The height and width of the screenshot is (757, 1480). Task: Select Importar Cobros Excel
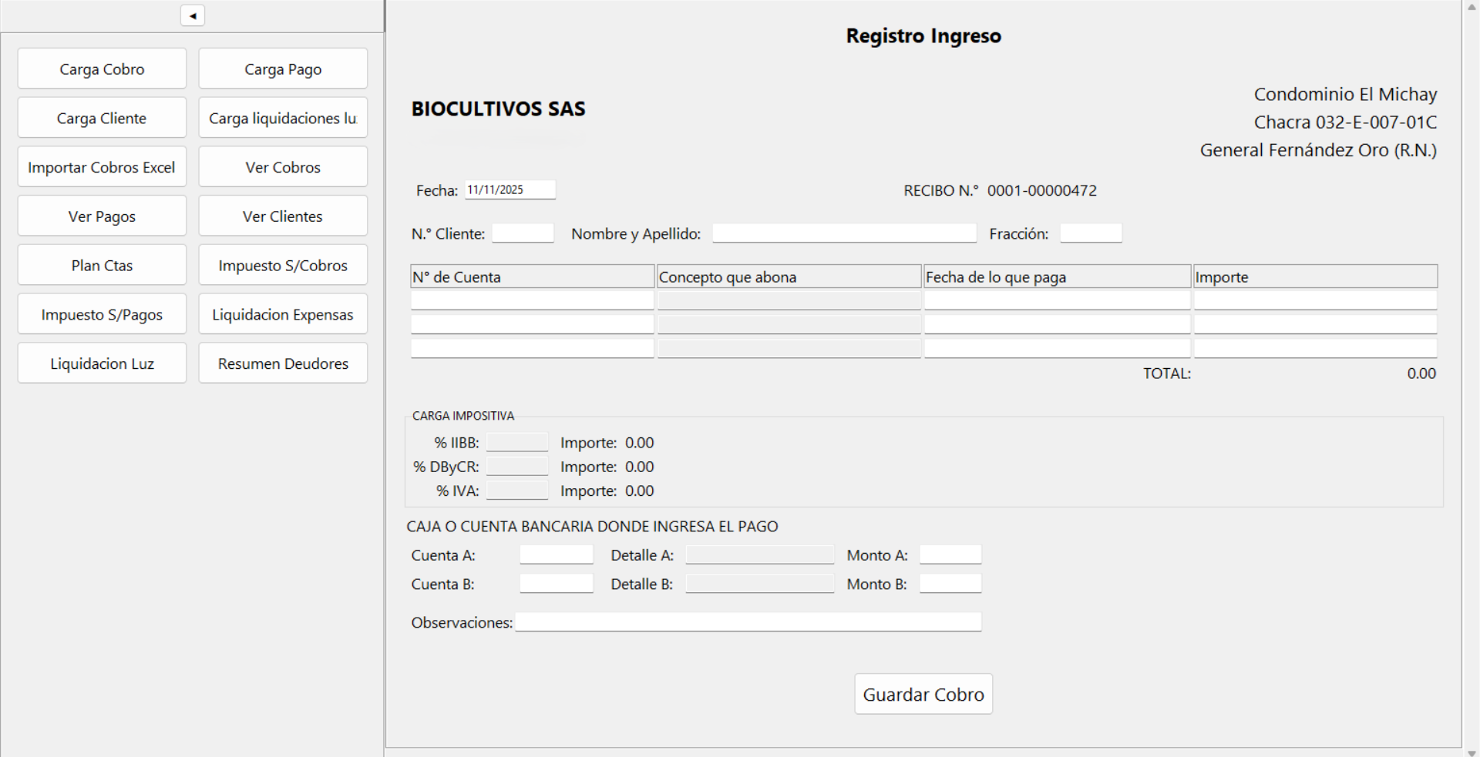pos(102,167)
